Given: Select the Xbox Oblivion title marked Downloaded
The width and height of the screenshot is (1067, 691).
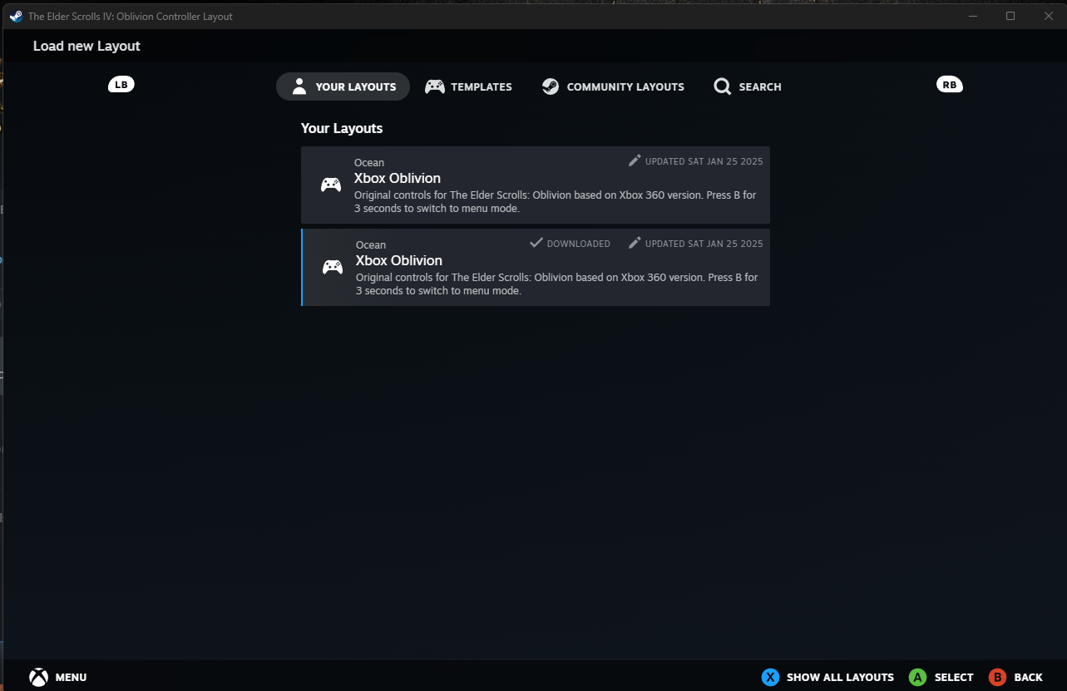Looking at the screenshot, I should pos(399,260).
